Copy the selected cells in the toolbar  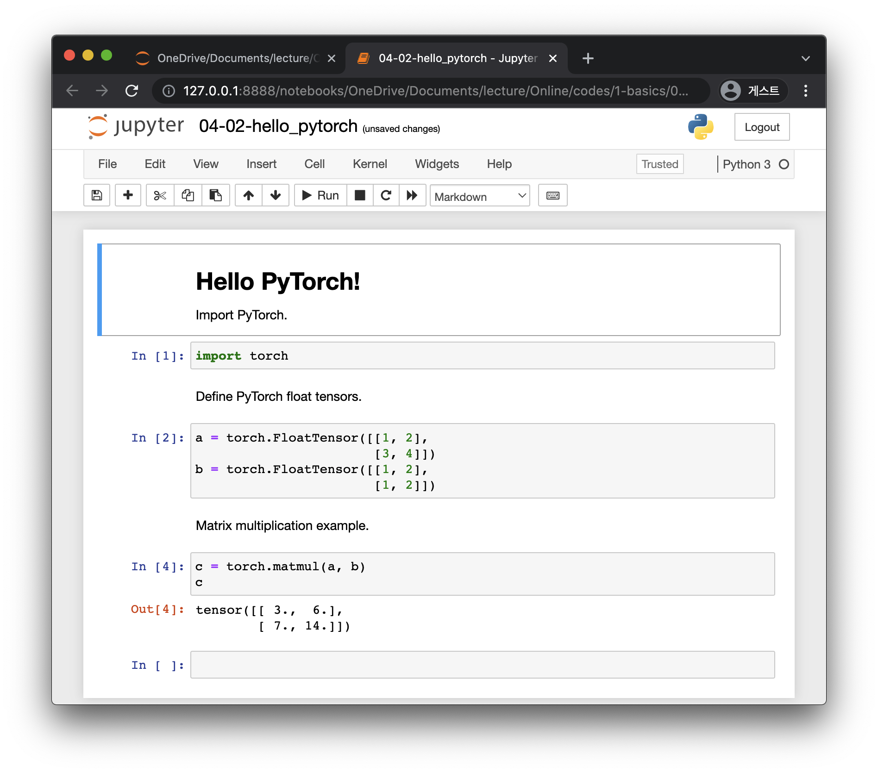tap(188, 195)
